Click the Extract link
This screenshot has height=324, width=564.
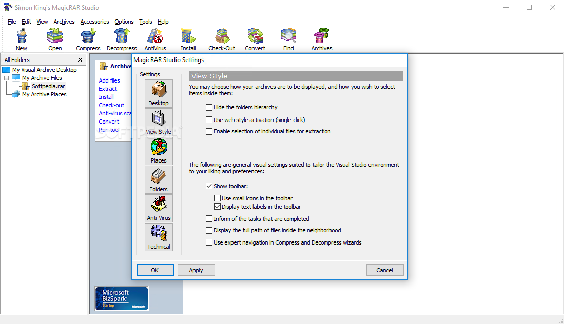click(x=108, y=89)
